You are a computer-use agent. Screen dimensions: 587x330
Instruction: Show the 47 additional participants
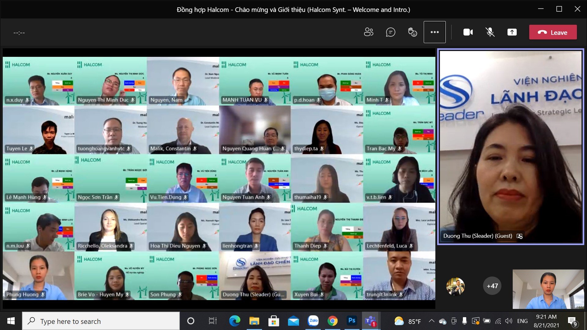[492, 286]
